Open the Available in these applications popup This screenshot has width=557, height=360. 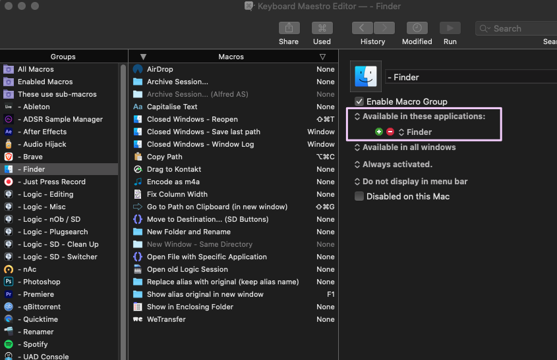pos(419,116)
